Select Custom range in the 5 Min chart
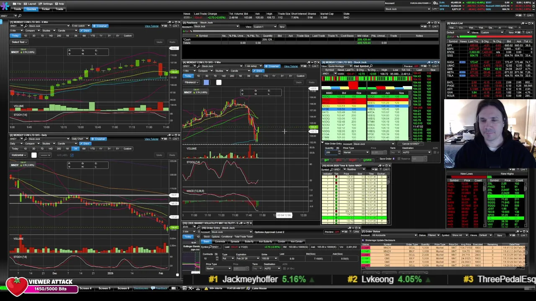This screenshot has height=301, width=536. click(x=128, y=36)
